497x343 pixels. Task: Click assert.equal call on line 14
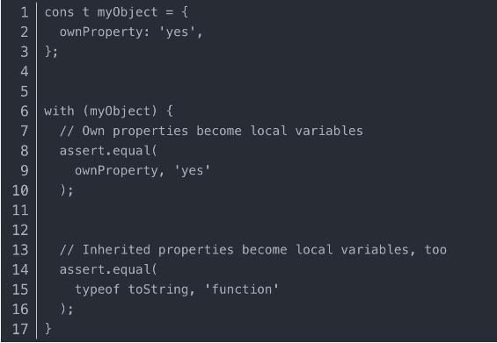click(108, 269)
